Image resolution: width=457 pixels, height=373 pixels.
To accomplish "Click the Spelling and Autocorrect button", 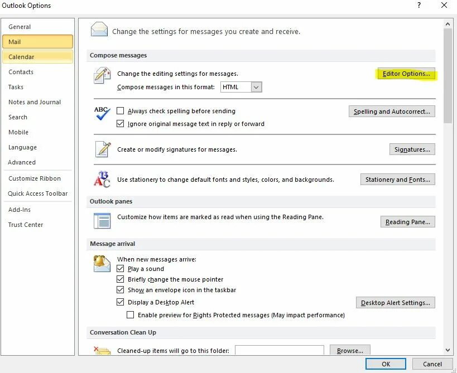I will pos(392,112).
